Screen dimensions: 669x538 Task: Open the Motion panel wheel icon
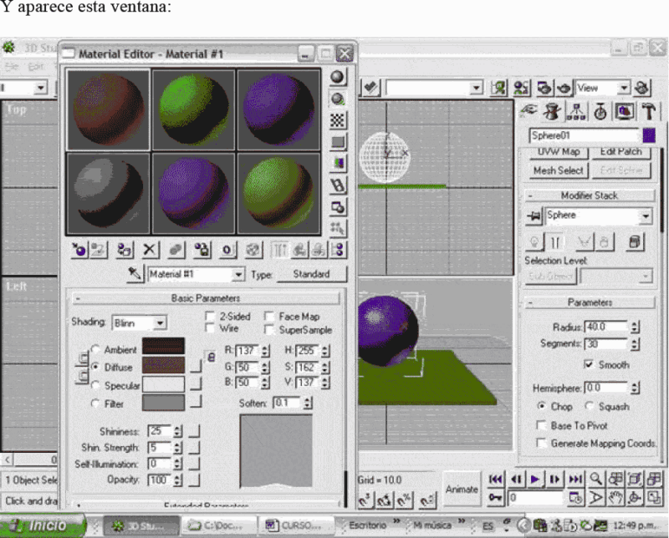(x=600, y=112)
